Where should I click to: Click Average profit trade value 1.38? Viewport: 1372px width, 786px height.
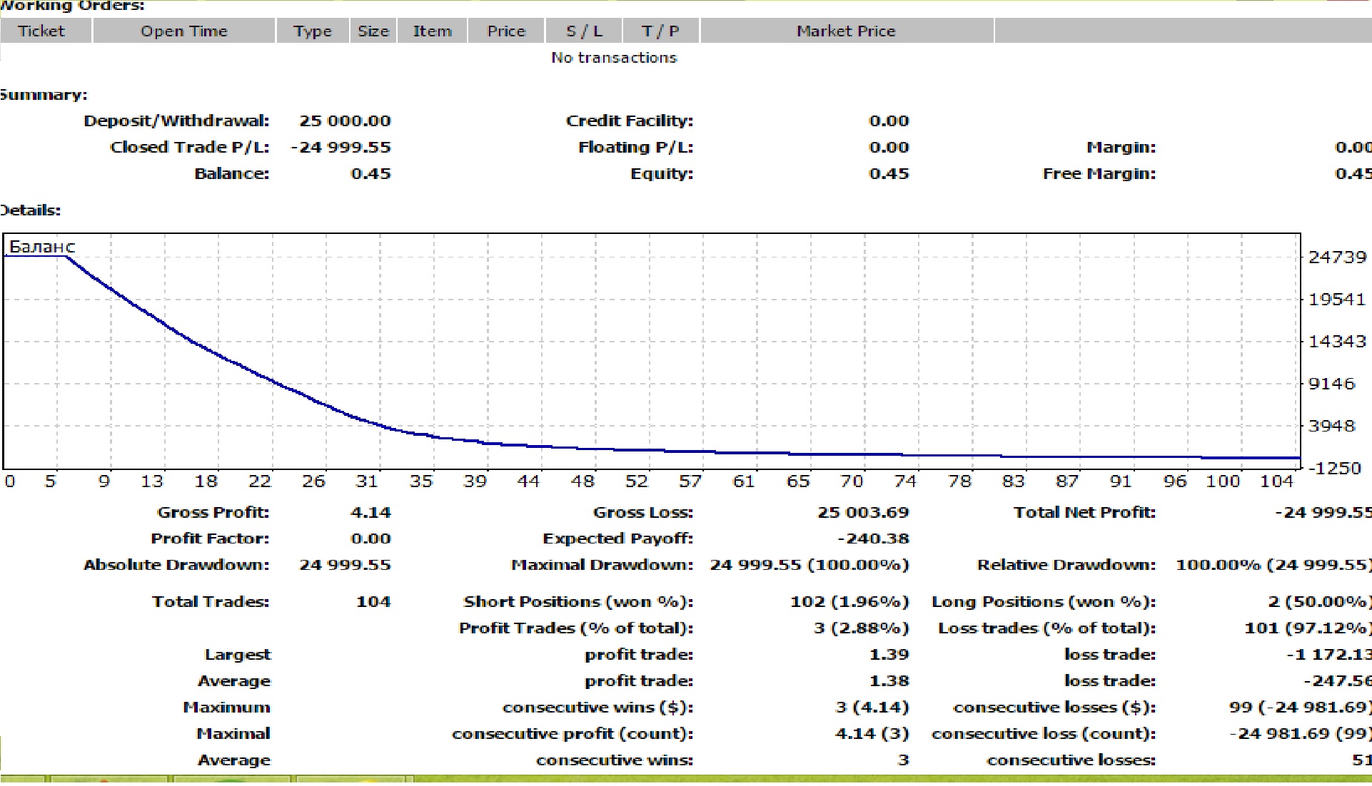click(x=889, y=681)
